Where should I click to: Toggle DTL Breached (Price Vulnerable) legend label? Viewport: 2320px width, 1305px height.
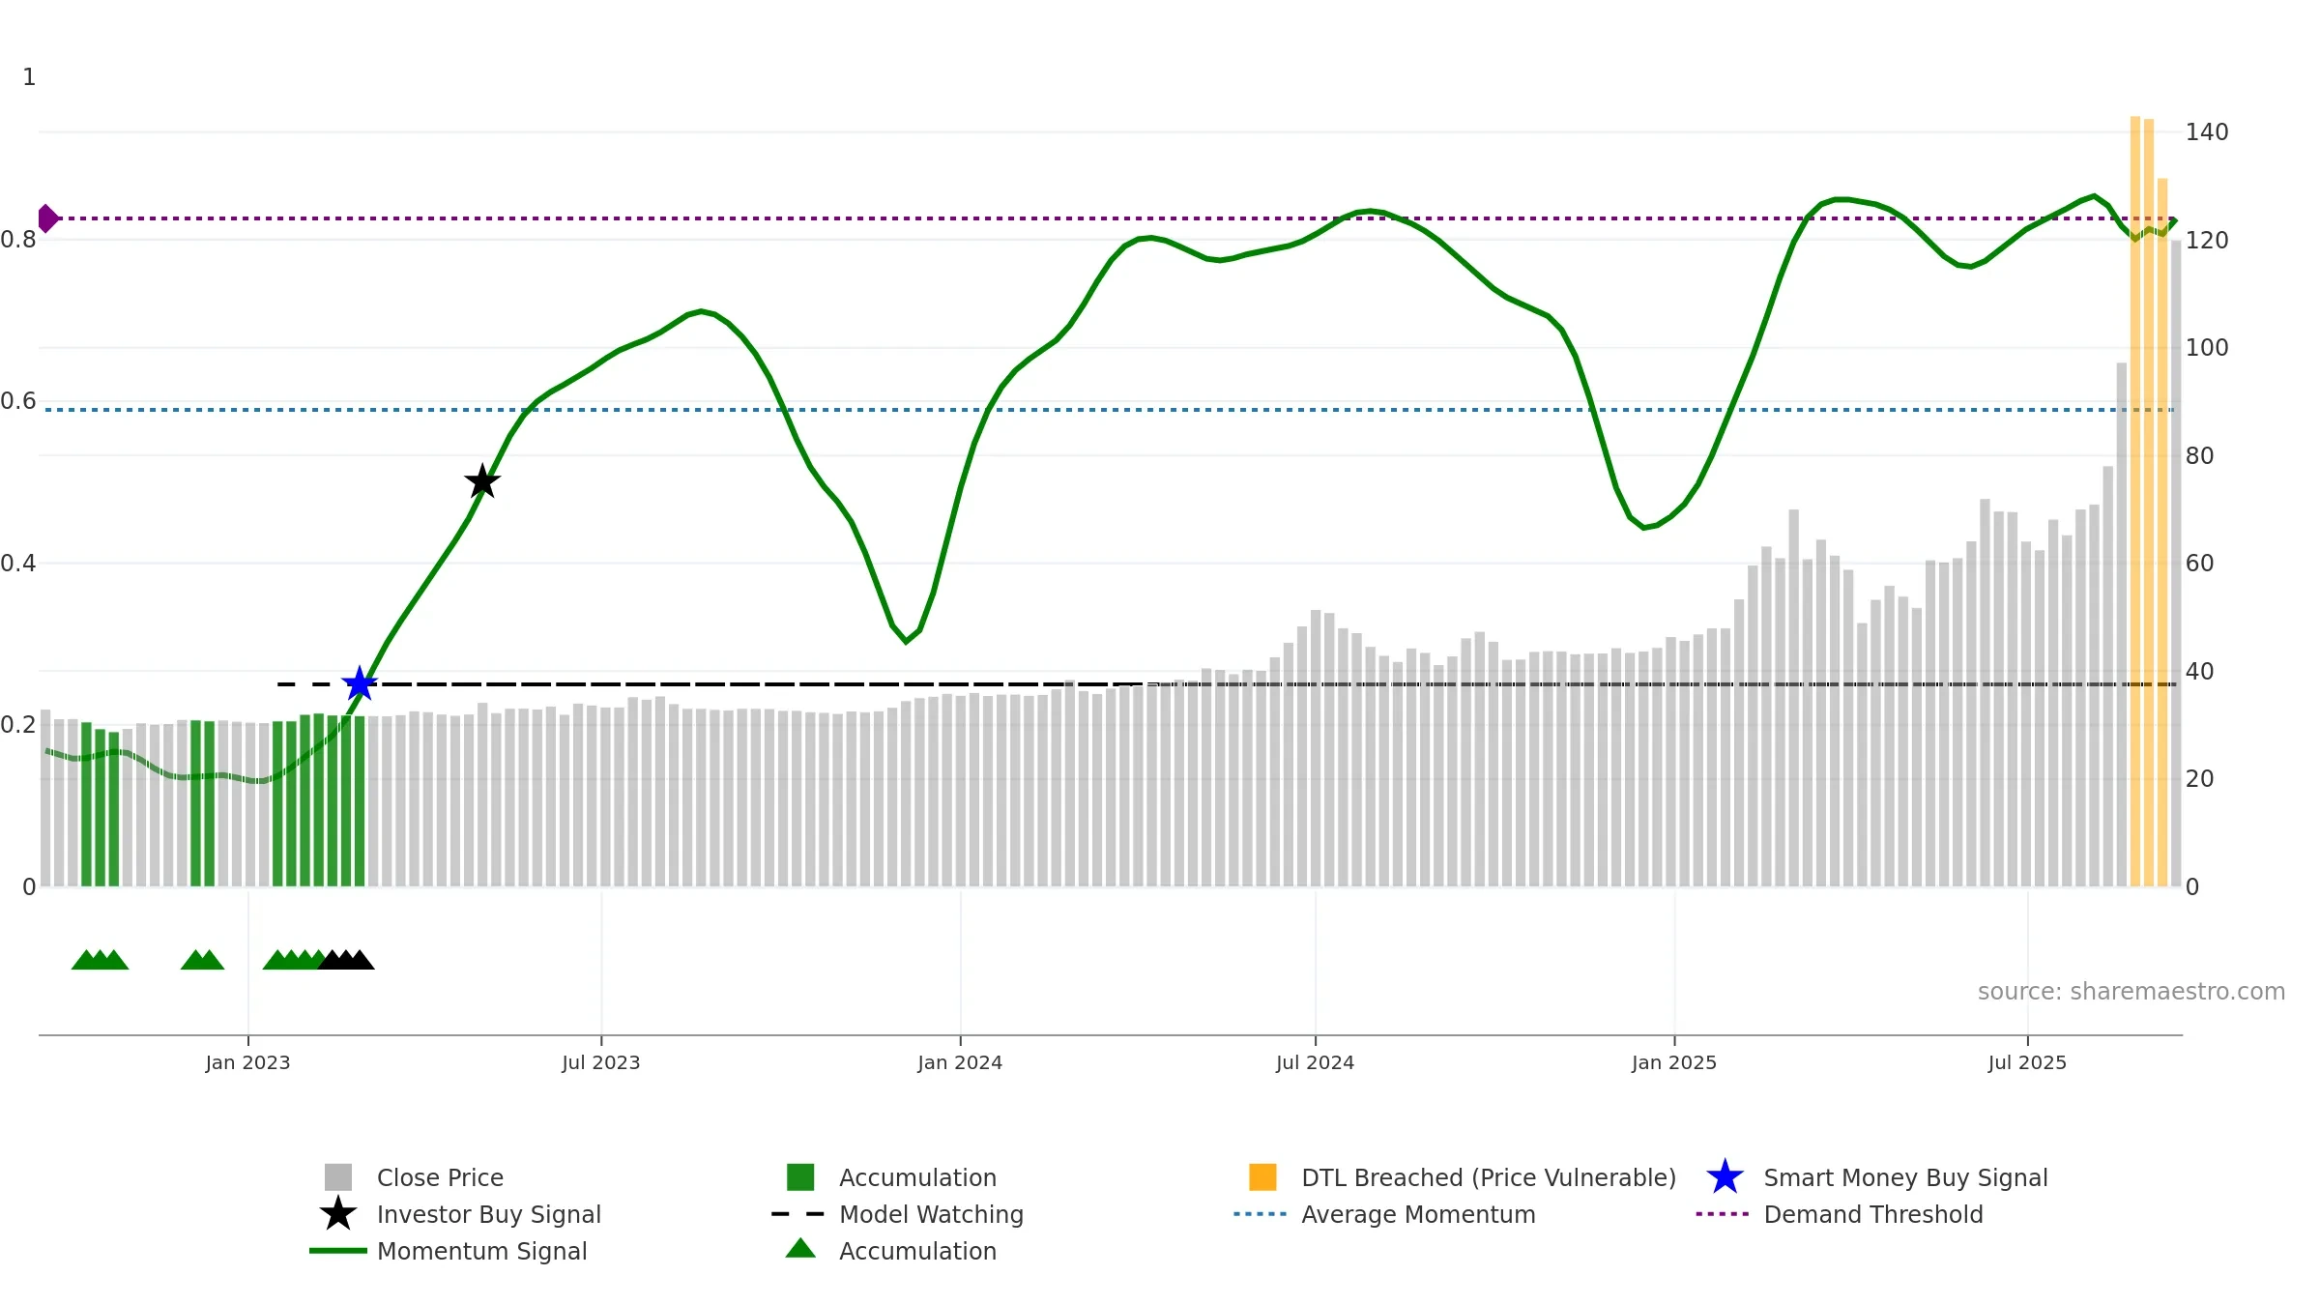pyautogui.click(x=1489, y=1177)
